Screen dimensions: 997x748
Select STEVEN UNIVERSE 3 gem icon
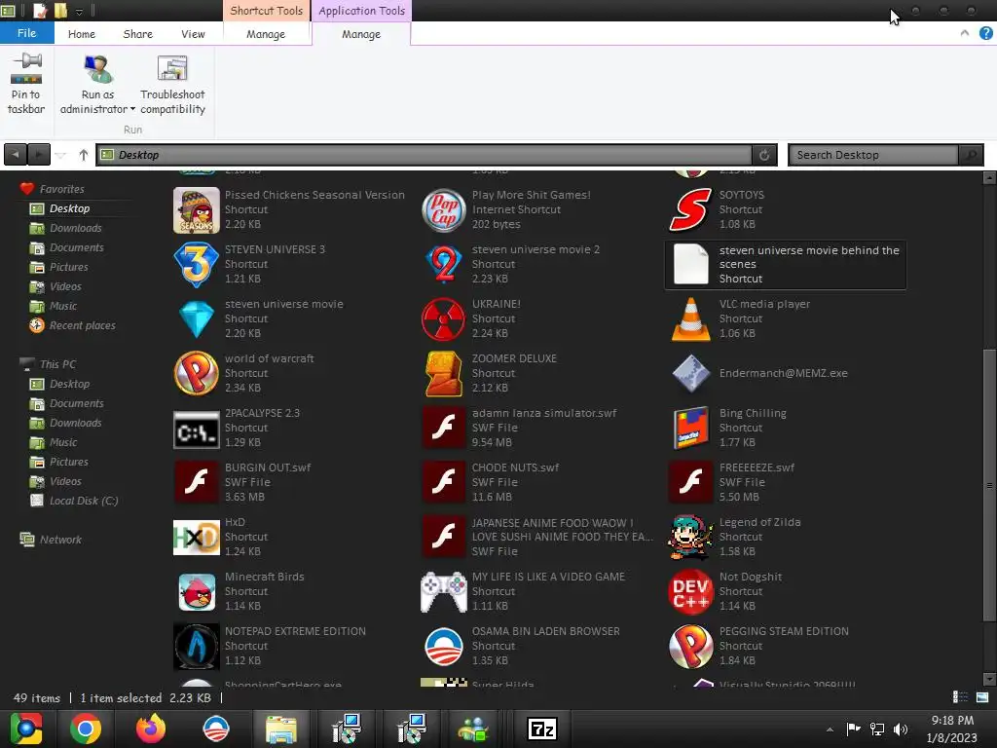[x=197, y=264]
